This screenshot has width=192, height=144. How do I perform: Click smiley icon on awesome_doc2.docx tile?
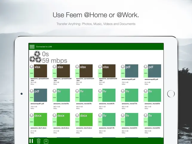(54, 115)
